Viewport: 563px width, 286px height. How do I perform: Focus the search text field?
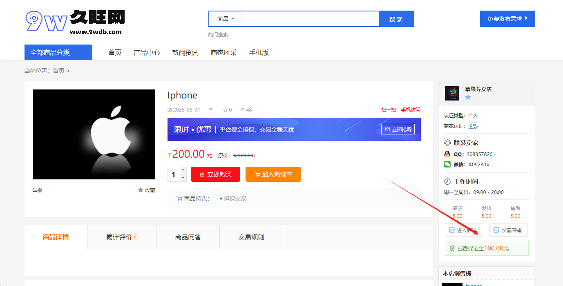pos(311,19)
